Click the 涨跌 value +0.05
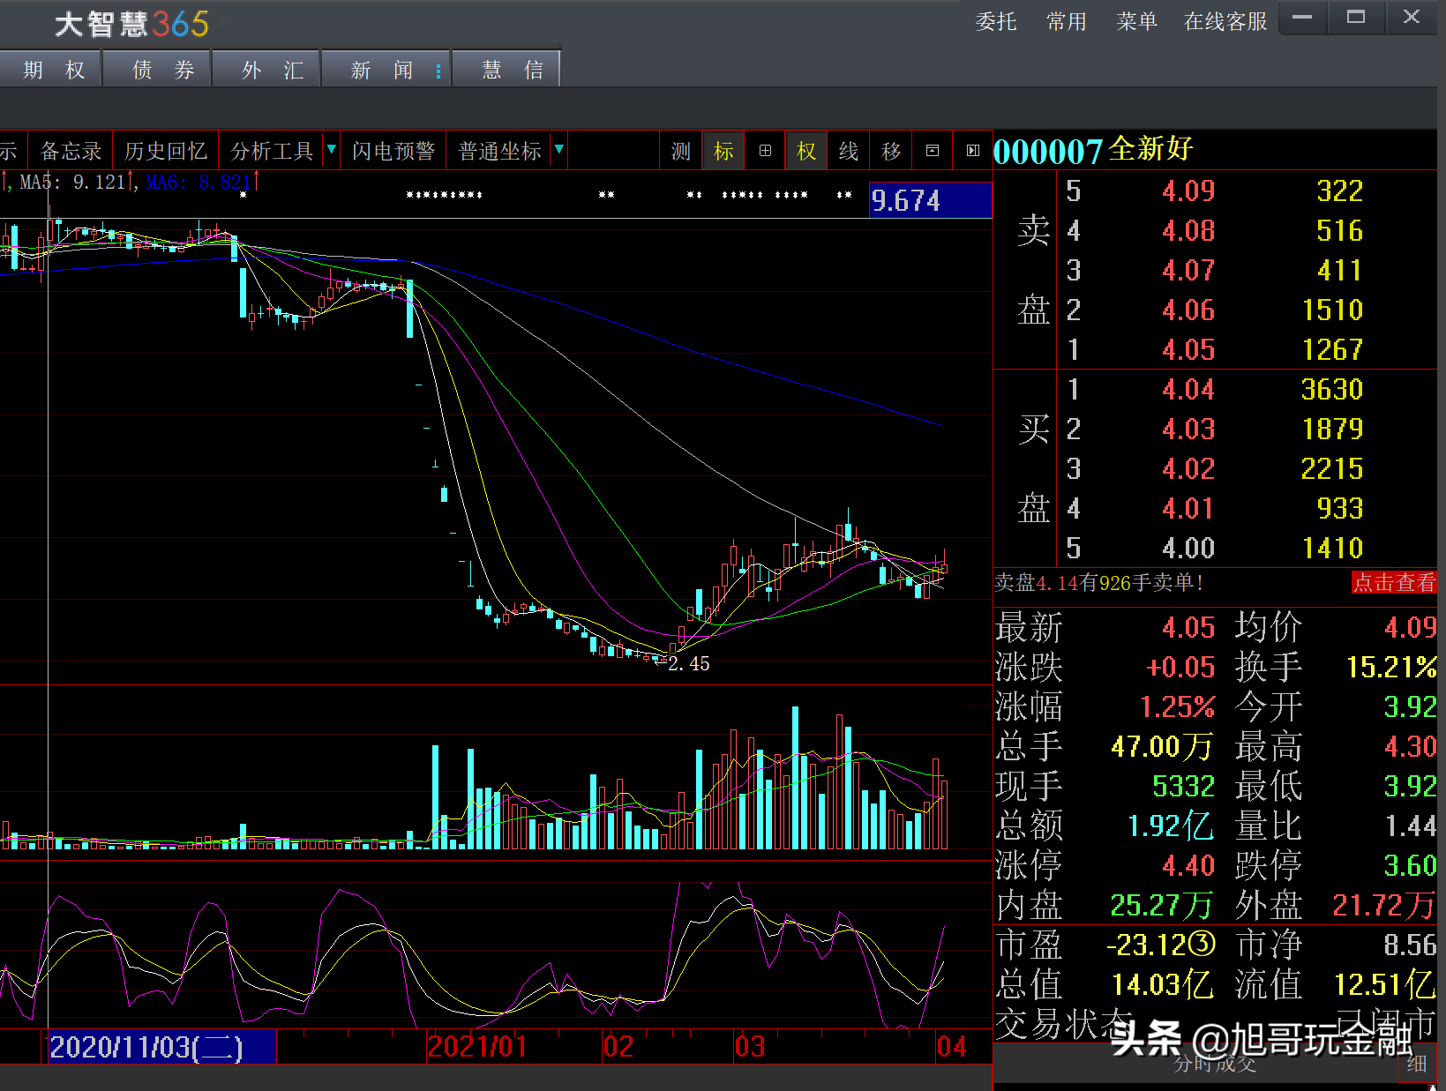The height and width of the screenshot is (1091, 1446). pos(1180,668)
